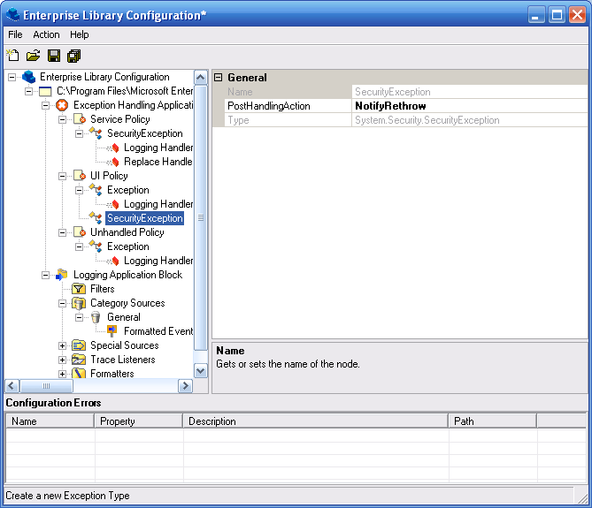Collapse the UI Policy node
Screen dimensions: 592x508
click(x=62, y=177)
